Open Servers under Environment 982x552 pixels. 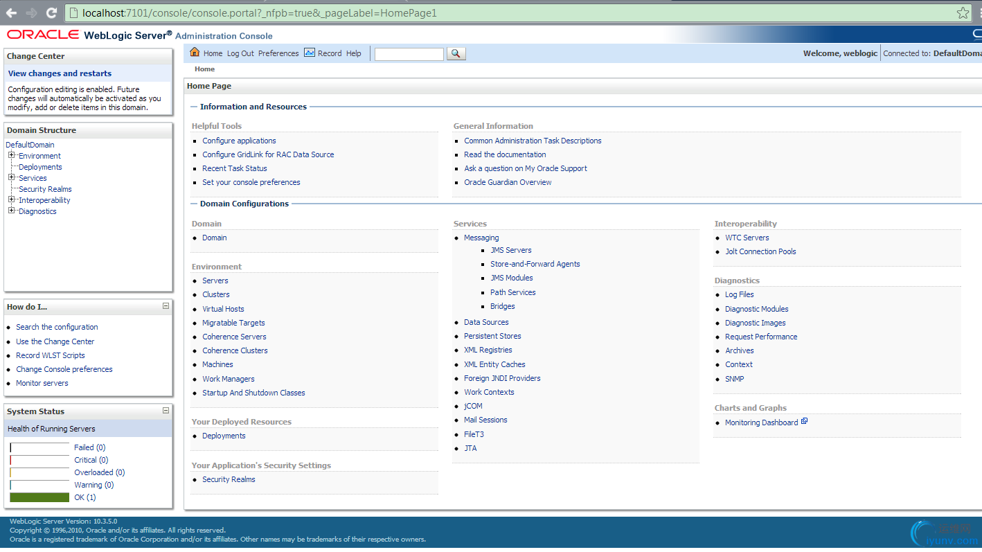click(x=215, y=281)
